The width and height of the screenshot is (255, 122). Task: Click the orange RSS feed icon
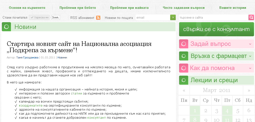tap(98, 18)
